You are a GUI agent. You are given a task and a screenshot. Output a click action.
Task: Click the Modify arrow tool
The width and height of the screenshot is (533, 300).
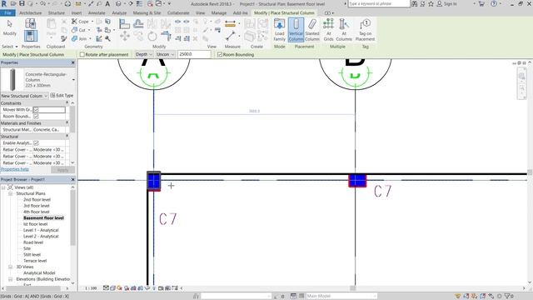coord(9,27)
